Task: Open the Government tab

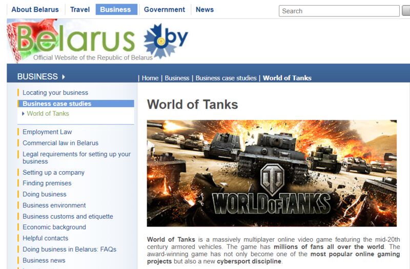Action: point(165,10)
